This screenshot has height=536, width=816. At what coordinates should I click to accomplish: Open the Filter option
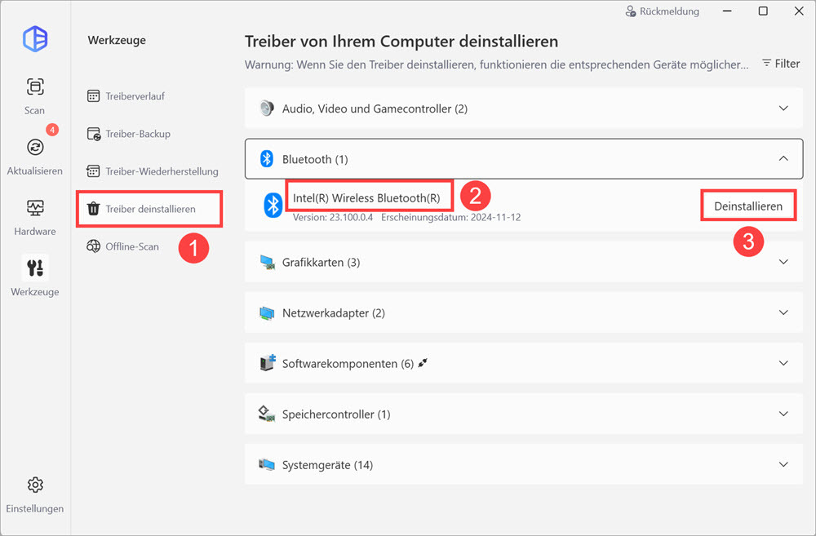point(781,63)
